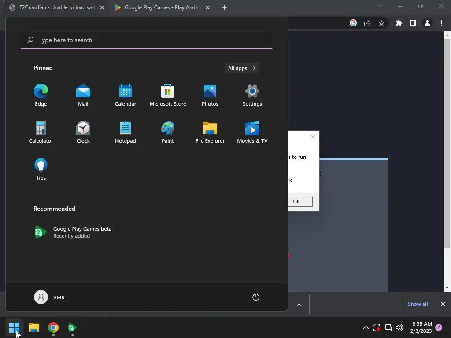Screen dimensions: 451x338
Task: Open the Calculator app
Action: (41, 132)
